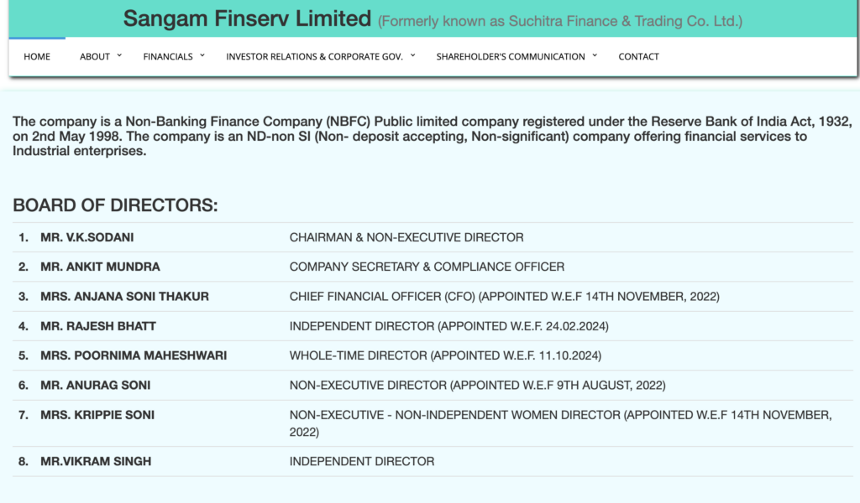Open the FINANCIALS menu

point(168,57)
